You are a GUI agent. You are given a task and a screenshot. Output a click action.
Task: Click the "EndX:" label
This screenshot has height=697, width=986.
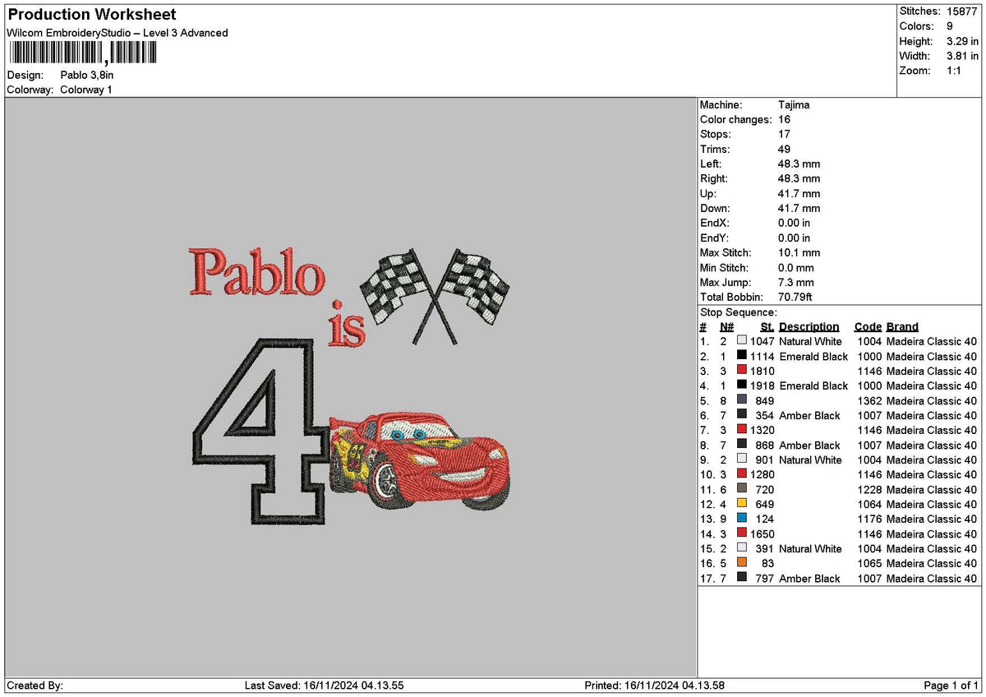(715, 224)
